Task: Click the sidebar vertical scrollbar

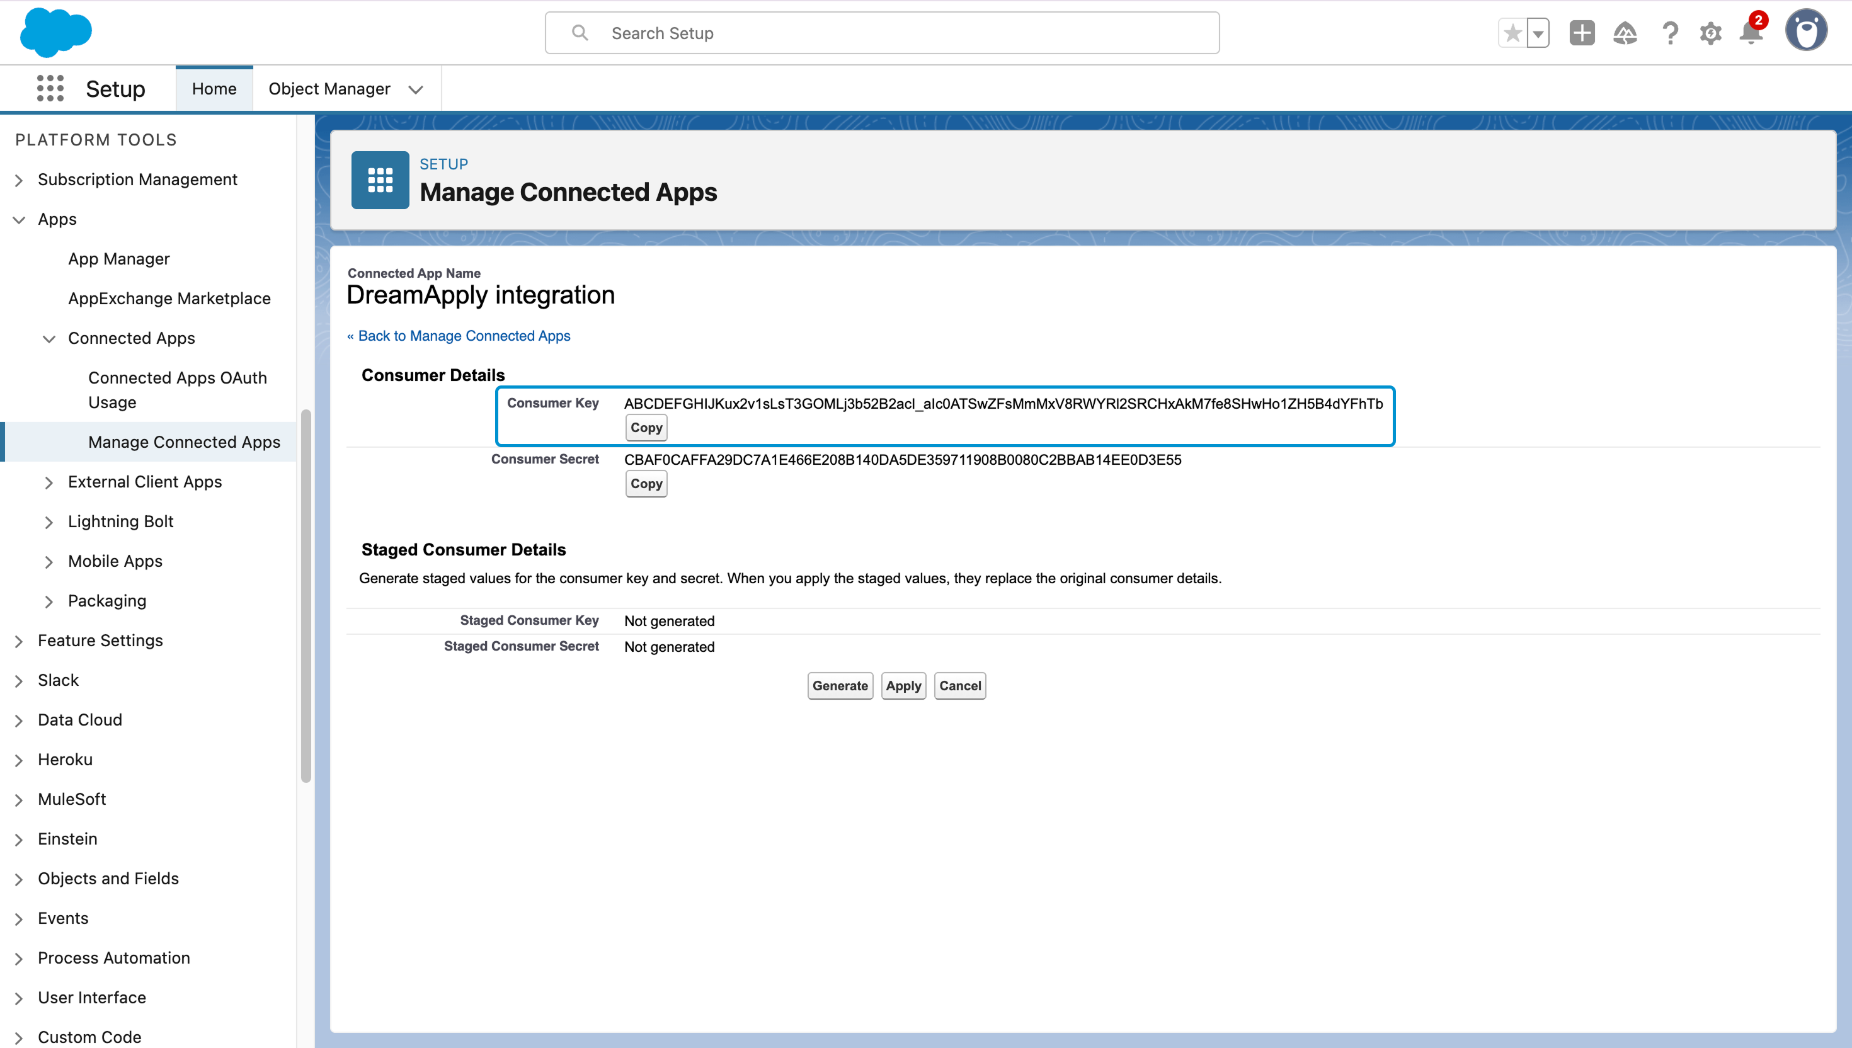Action: tap(306, 595)
